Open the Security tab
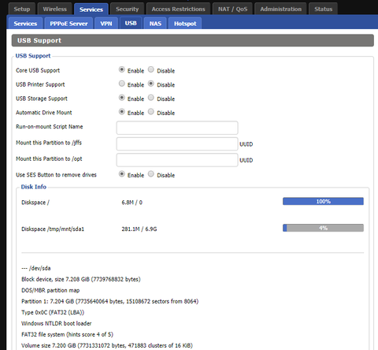The width and height of the screenshot is (378, 350). (x=128, y=9)
